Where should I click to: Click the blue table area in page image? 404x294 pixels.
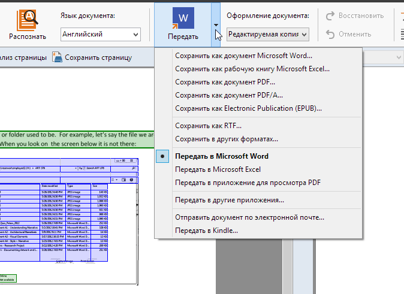[69, 210]
